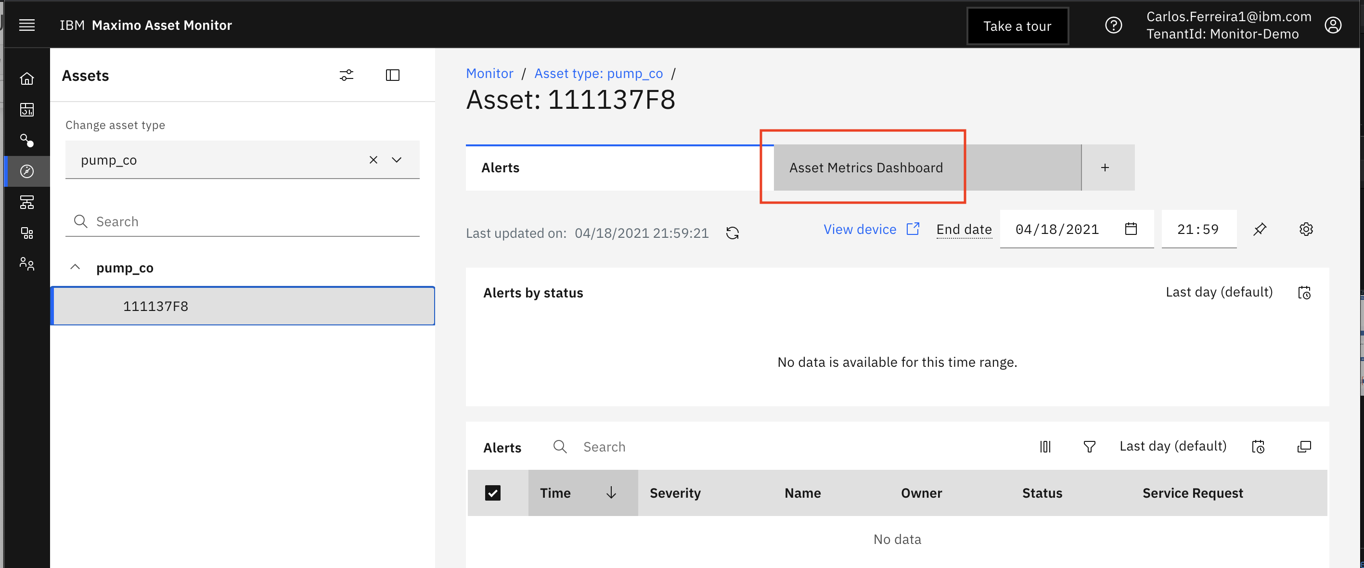Click the Take a tour button
The height and width of the screenshot is (568, 1364).
[1017, 26]
